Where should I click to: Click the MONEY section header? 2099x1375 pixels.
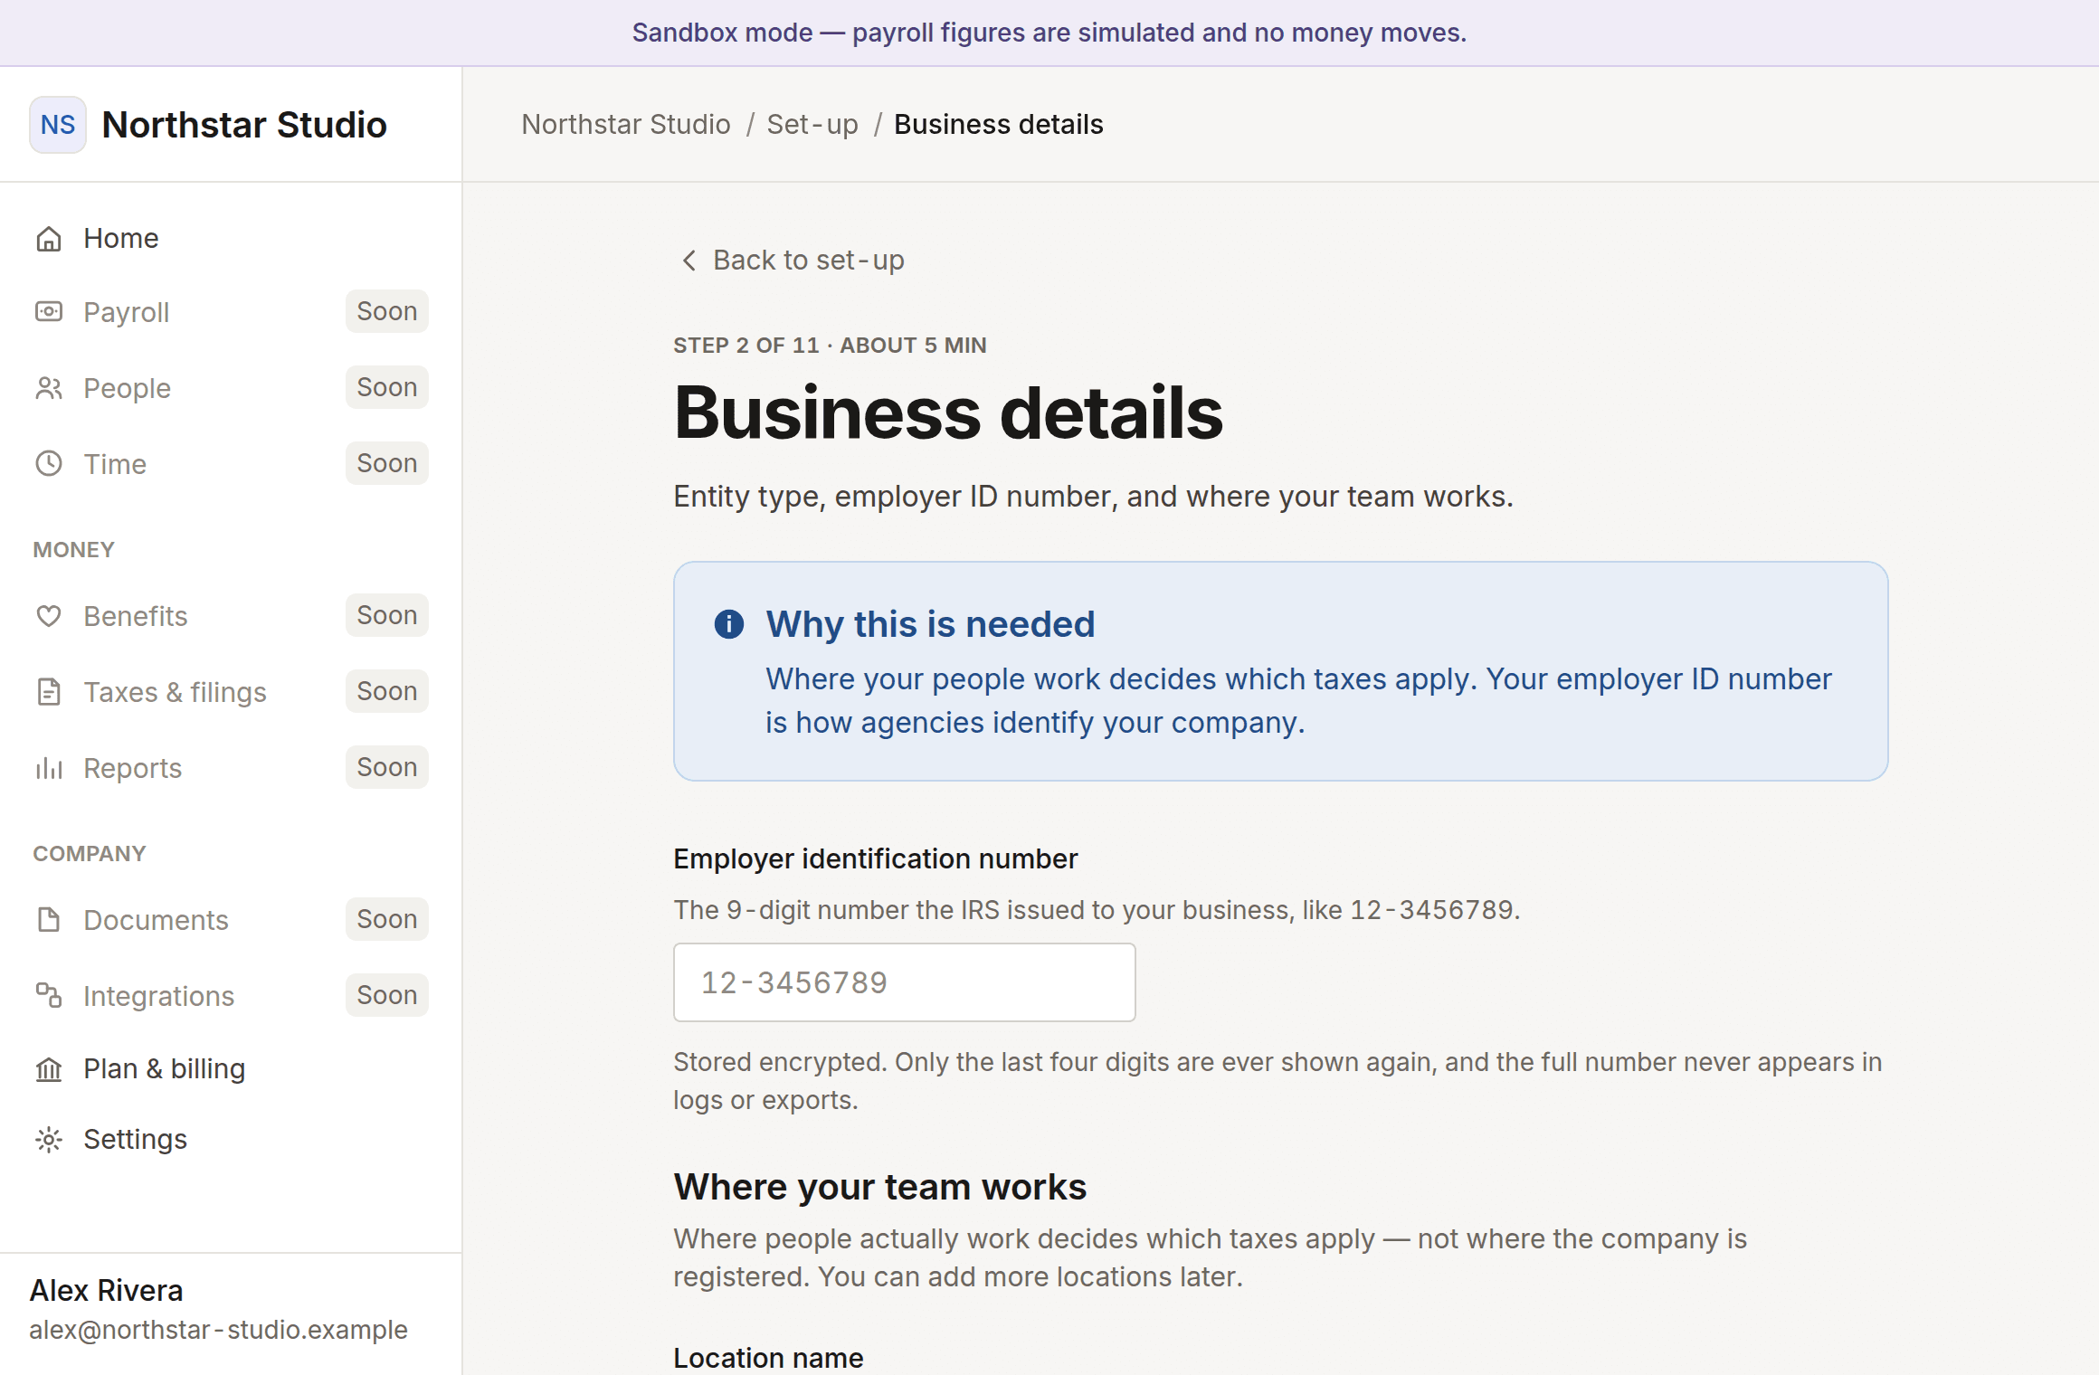coord(74,550)
